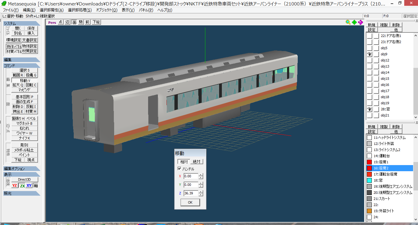Toggle 簡 (simple) display in viewport bar
The image size is (418, 225).
pos(80,22)
